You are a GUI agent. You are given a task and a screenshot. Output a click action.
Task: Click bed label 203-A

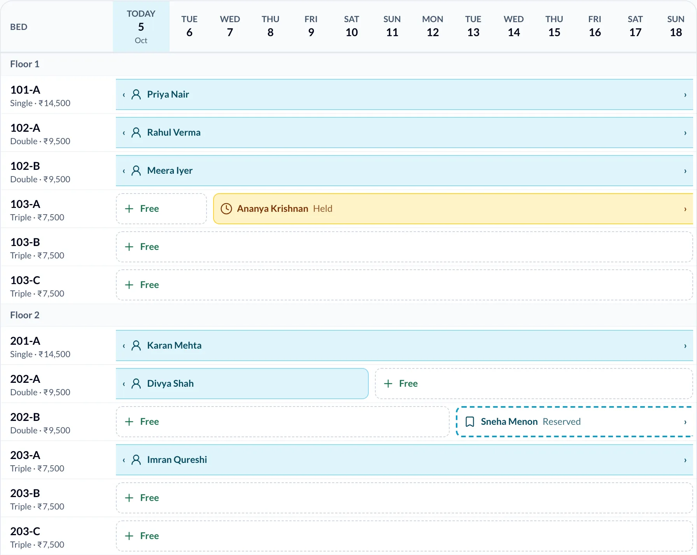click(x=25, y=455)
